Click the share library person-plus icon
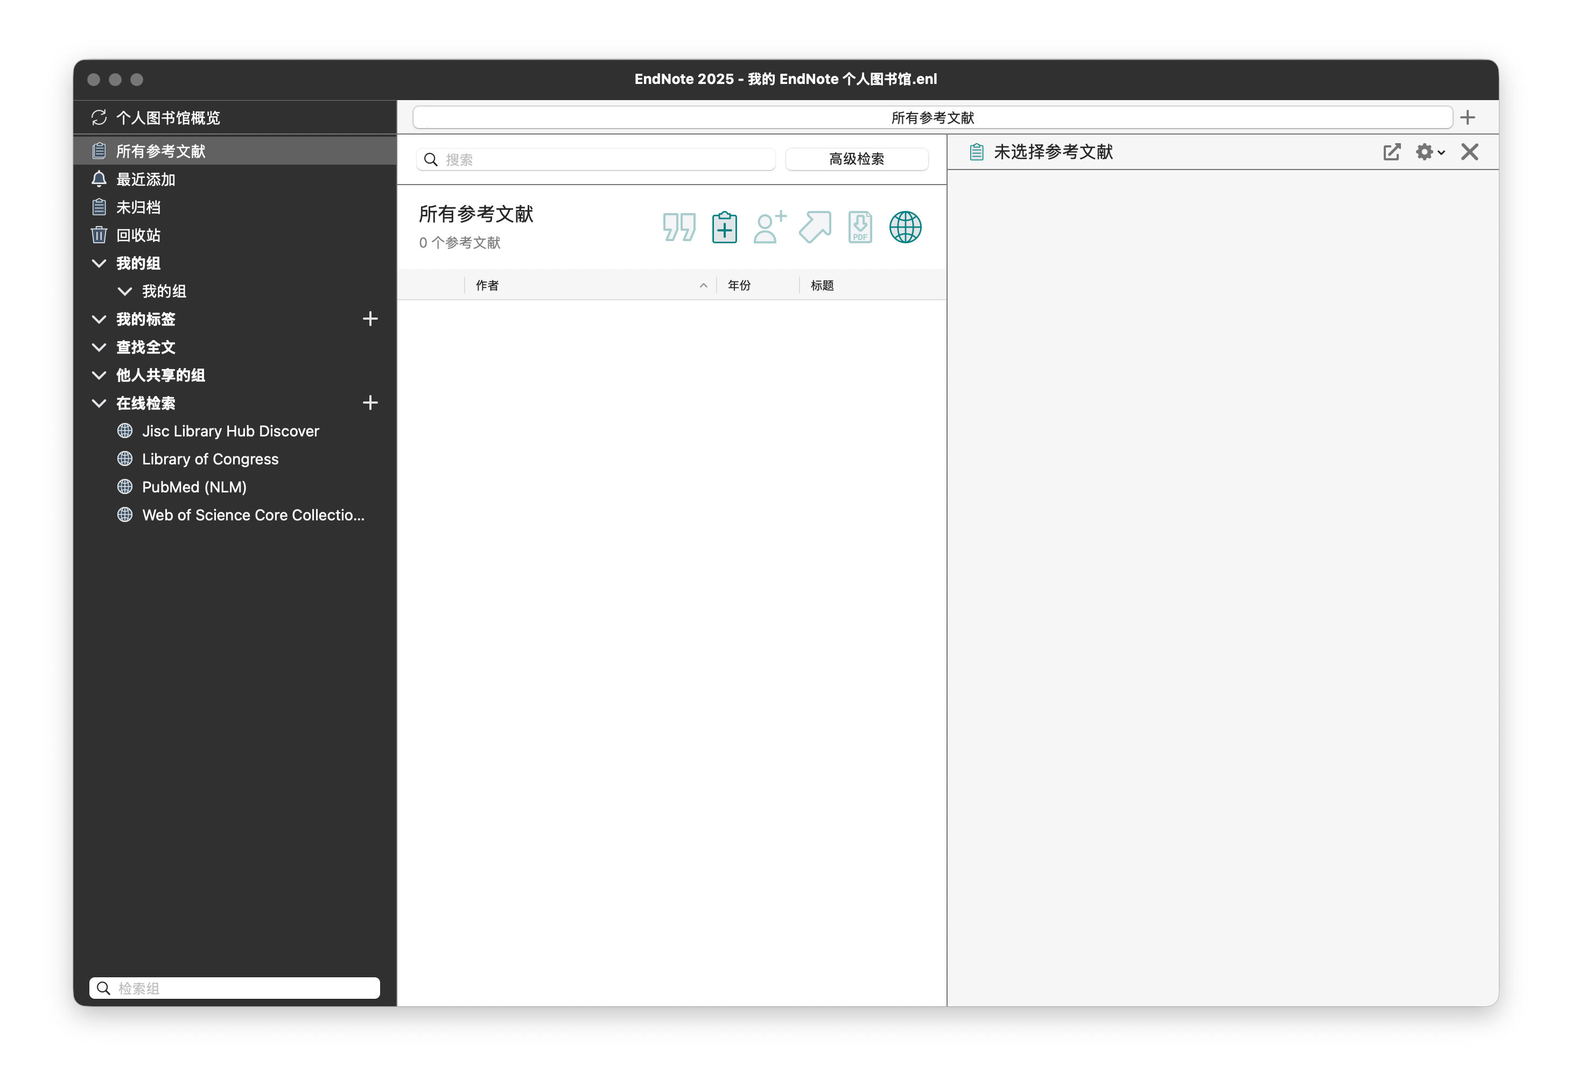Viewport: 1584px width, 1072px height. click(769, 228)
